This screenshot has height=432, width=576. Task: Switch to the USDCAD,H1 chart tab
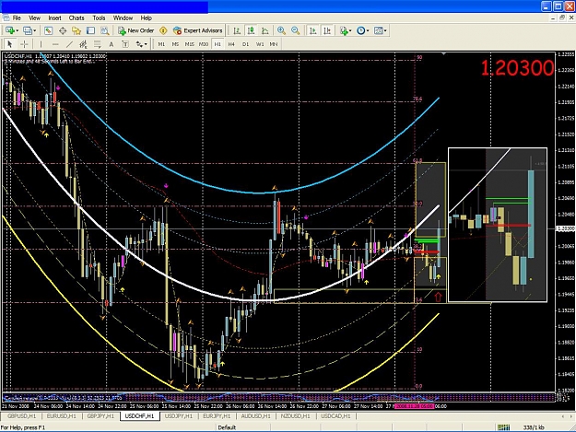point(335,416)
